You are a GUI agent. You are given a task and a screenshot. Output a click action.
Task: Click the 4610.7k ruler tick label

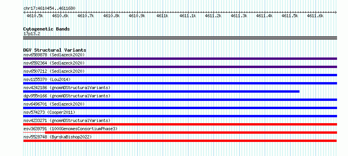[x=86, y=16]
